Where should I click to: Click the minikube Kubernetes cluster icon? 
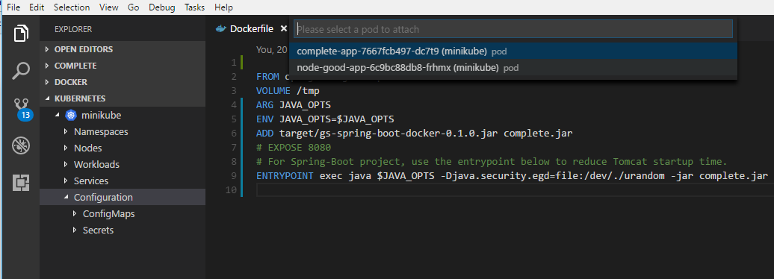71,116
